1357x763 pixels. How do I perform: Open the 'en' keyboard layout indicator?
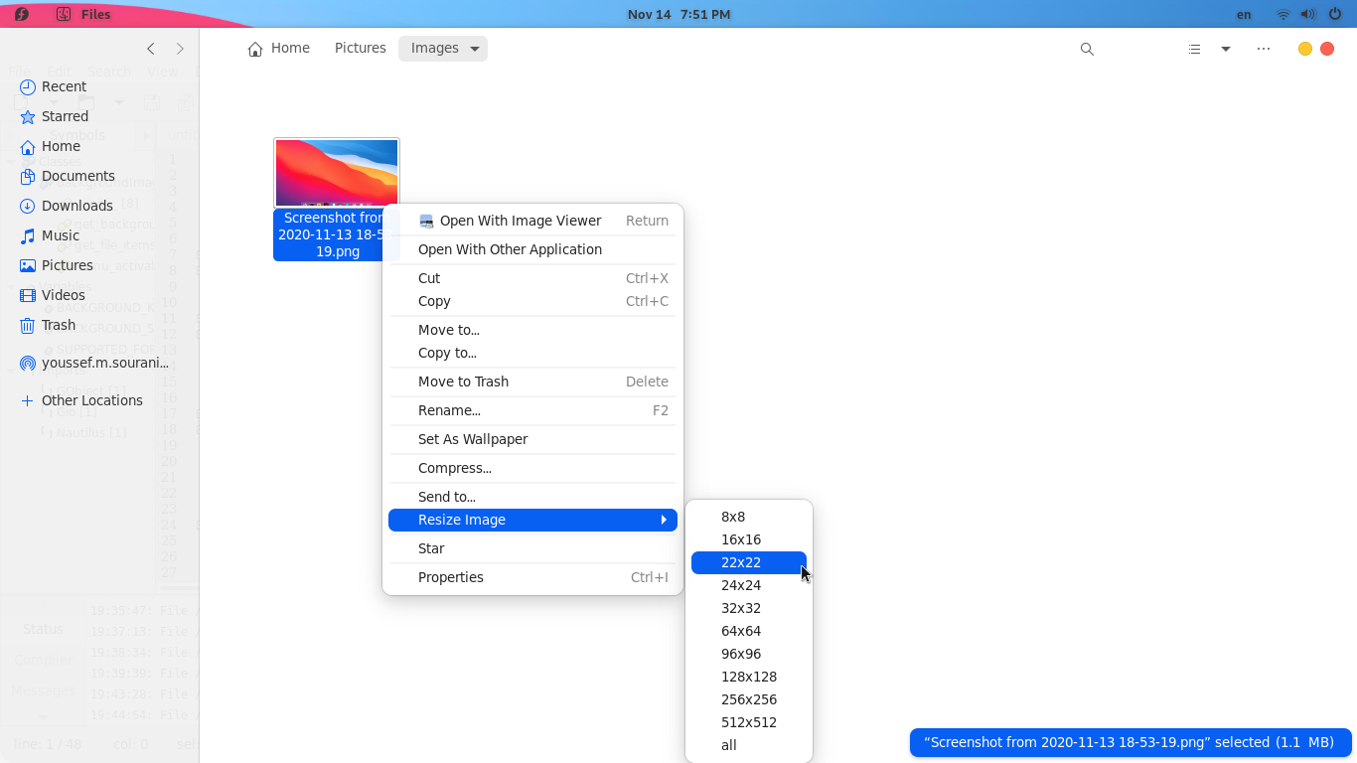coord(1244,14)
